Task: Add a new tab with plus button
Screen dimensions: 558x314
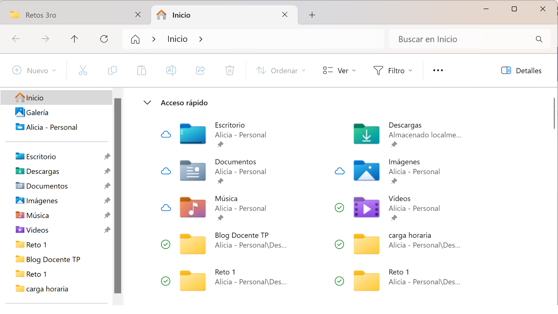Action: tap(312, 15)
